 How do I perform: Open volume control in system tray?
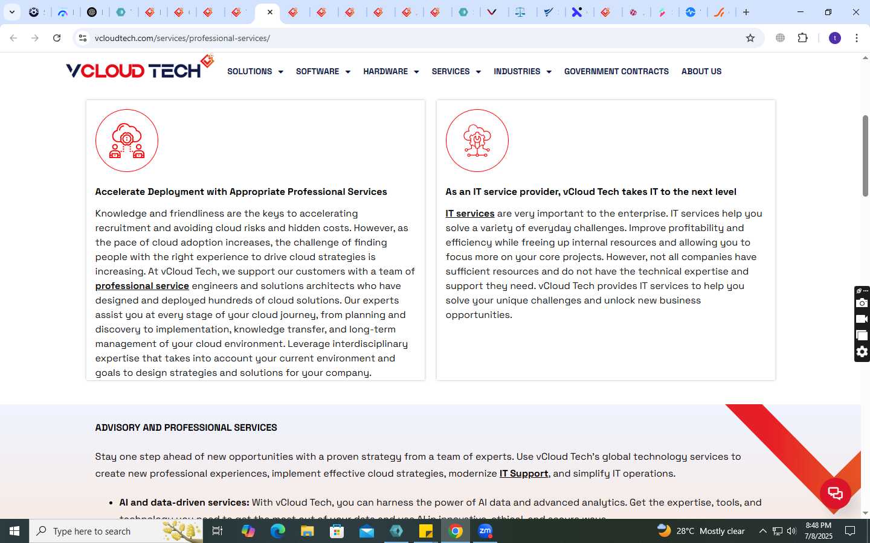coord(791,531)
